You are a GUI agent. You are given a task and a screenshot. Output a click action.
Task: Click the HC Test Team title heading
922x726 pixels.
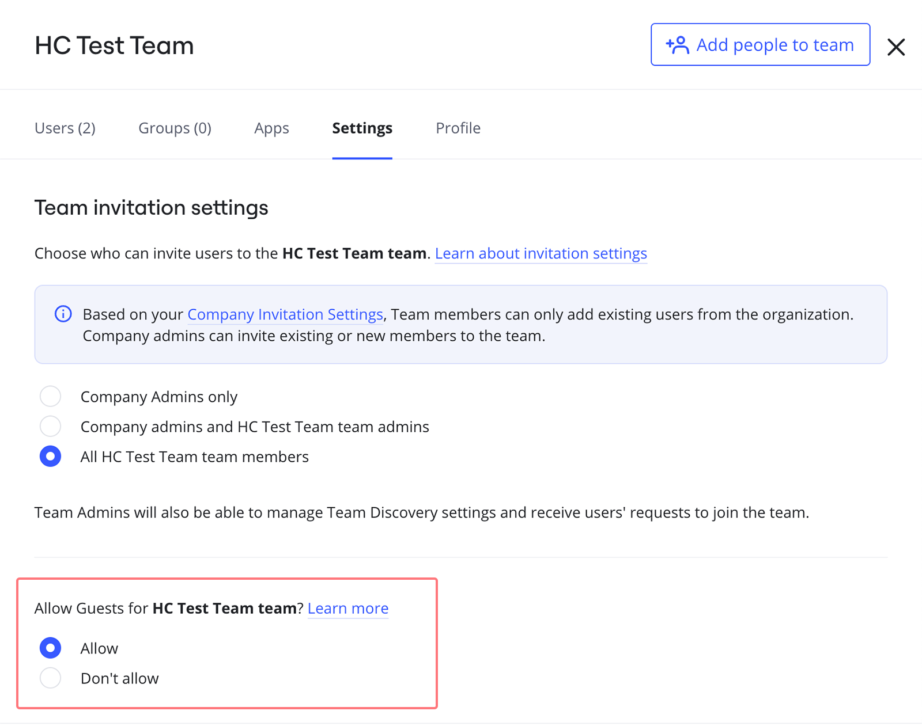(114, 45)
